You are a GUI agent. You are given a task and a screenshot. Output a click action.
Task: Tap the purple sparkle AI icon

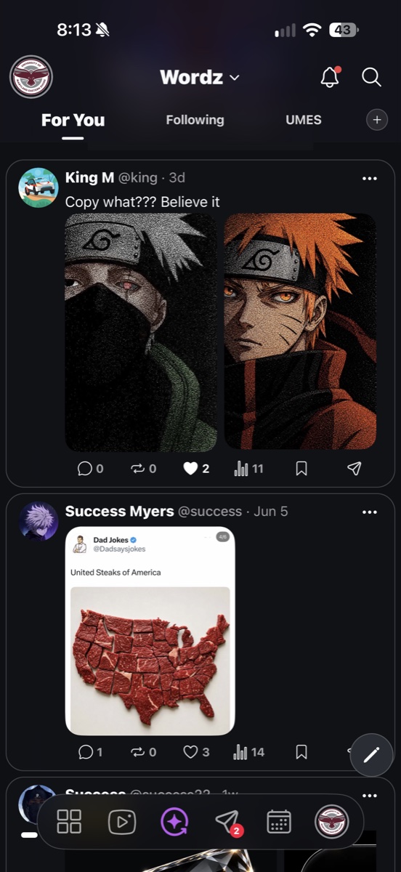[174, 822]
